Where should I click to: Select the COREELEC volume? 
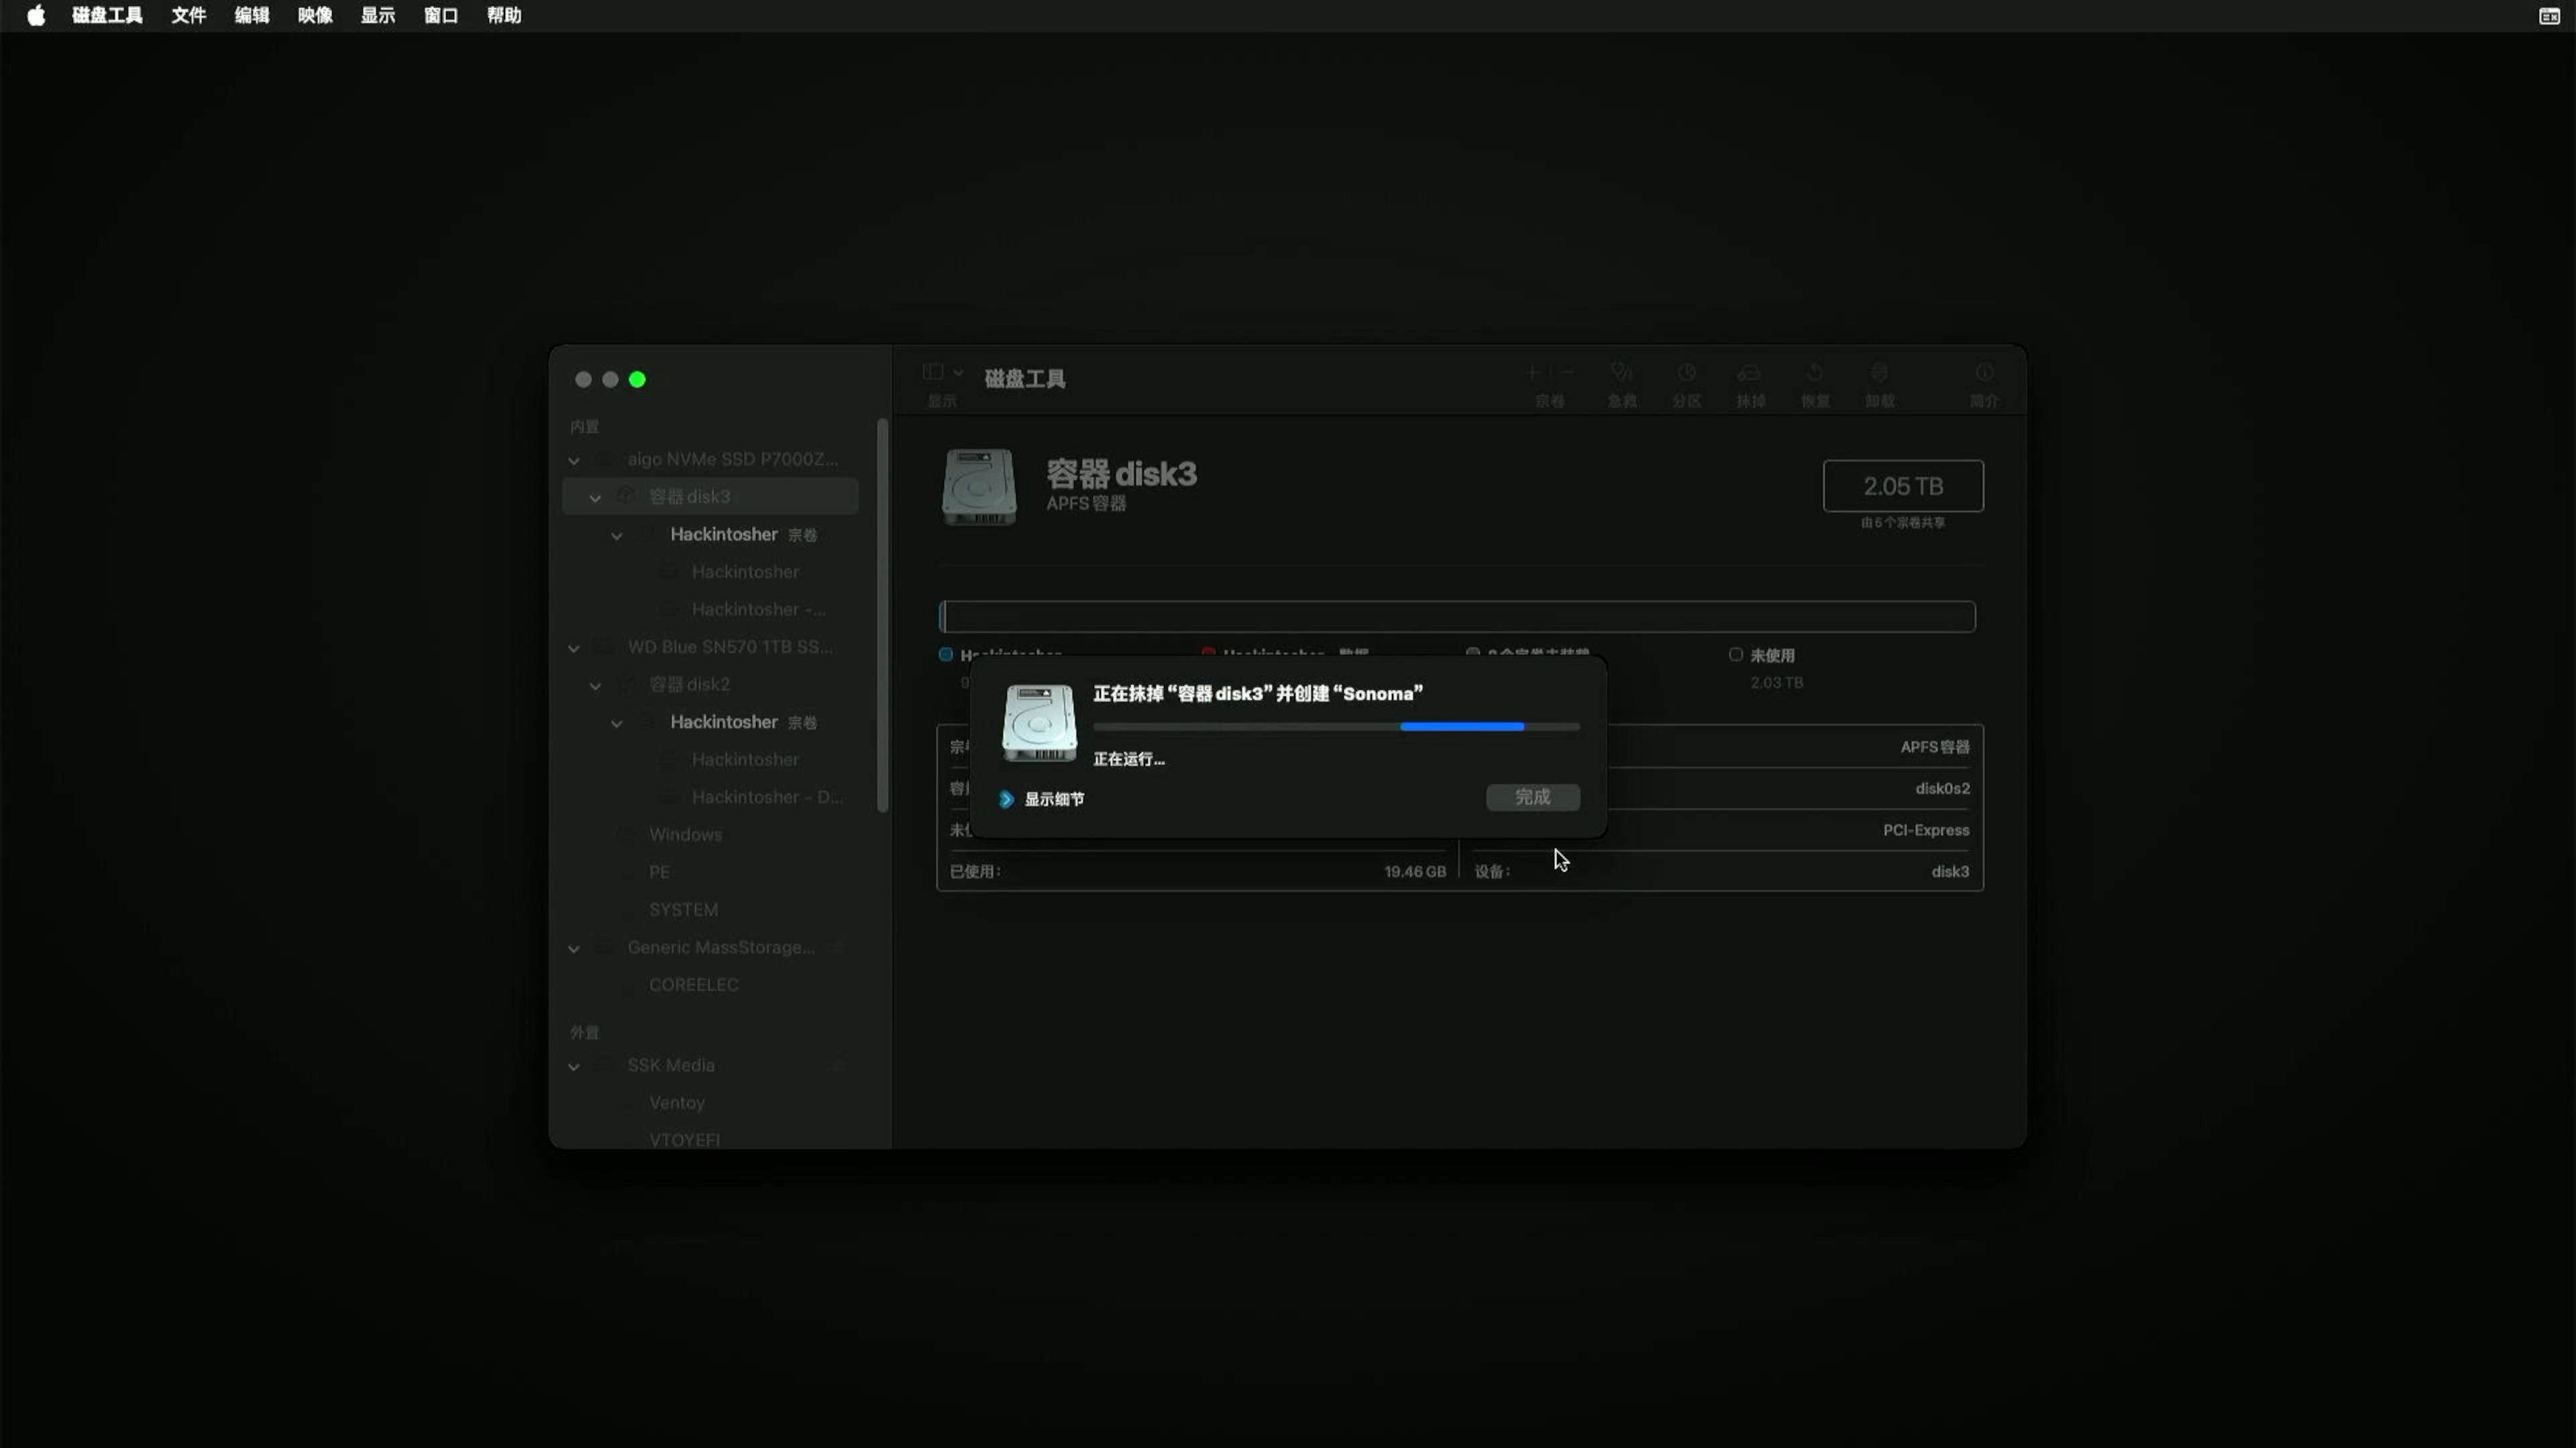[x=693, y=984]
